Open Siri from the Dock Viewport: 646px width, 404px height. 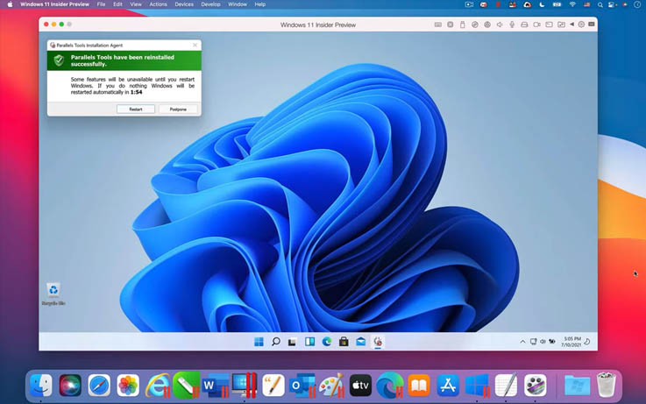click(70, 385)
